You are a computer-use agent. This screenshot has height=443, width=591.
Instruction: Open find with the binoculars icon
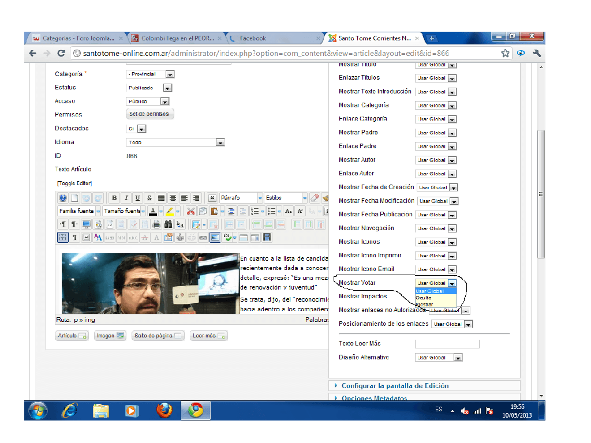pyautogui.click(x=168, y=224)
